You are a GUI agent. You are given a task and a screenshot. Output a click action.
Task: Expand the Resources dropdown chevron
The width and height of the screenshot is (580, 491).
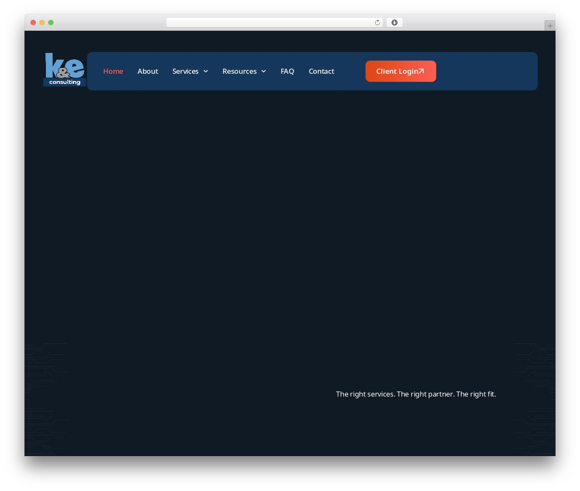(264, 72)
